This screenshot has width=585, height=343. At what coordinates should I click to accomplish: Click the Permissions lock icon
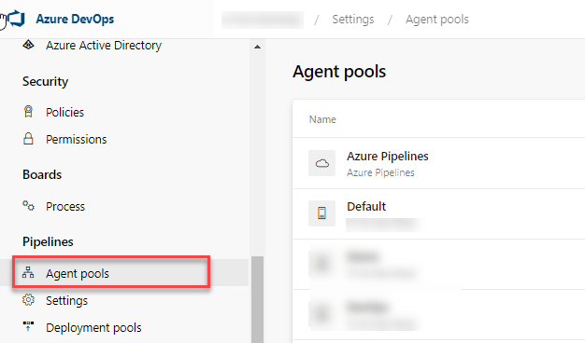pos(28,139)
